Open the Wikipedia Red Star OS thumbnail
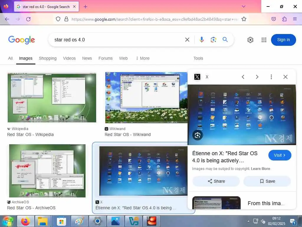302x227 pixels. [x=52, y=98]
